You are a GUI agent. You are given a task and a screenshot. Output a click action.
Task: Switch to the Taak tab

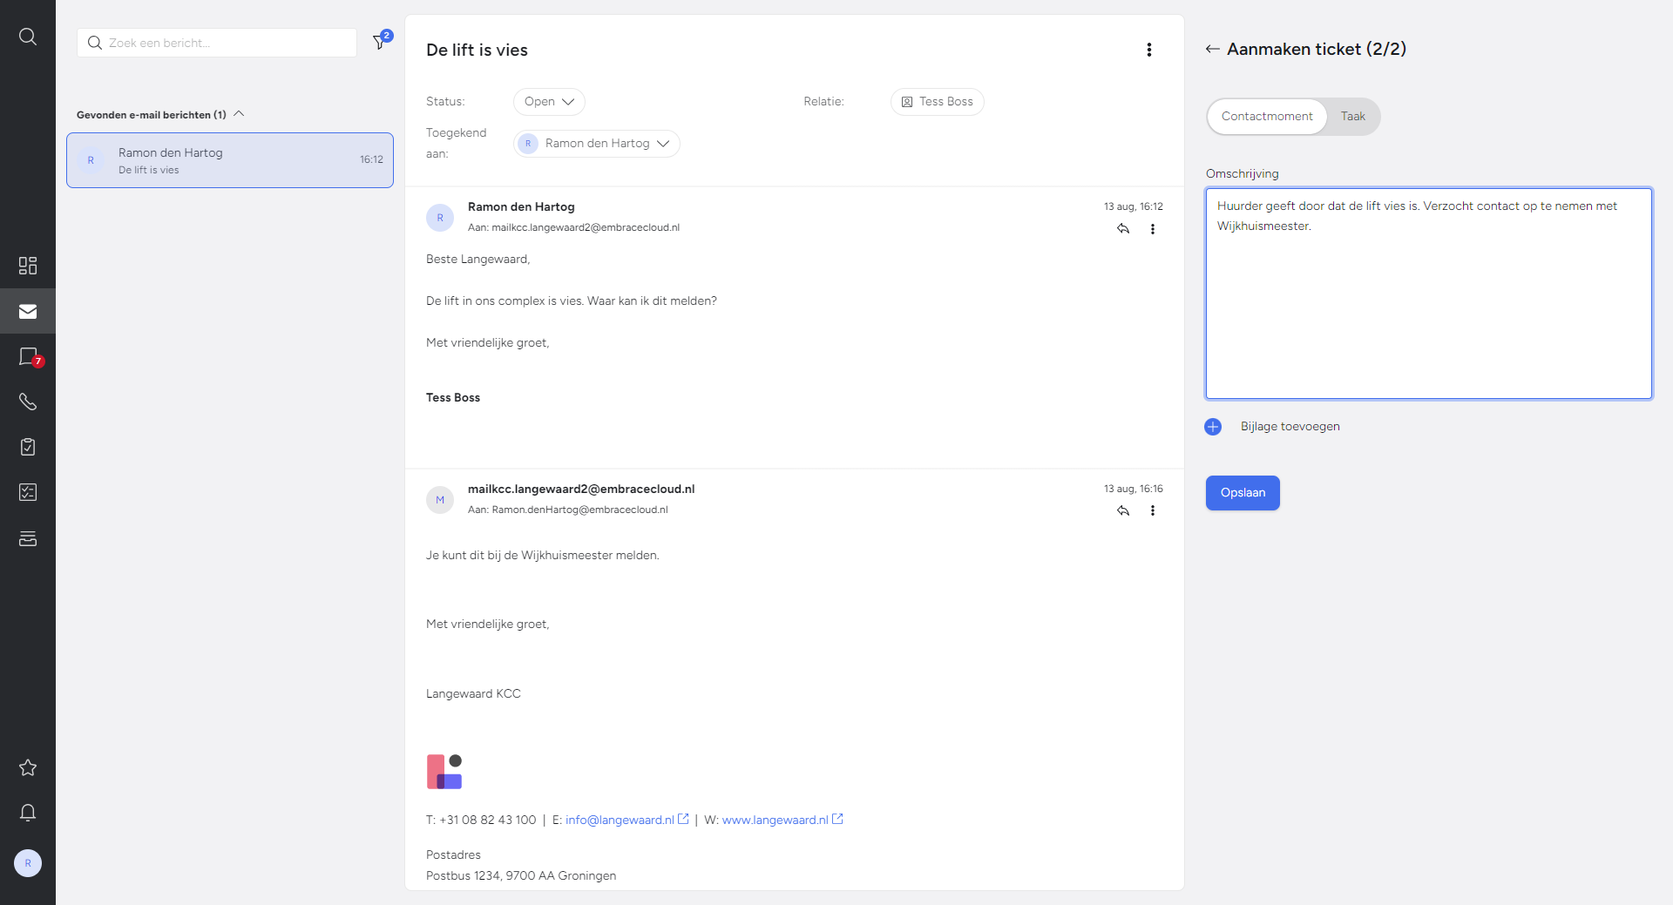coord(1352,117)
